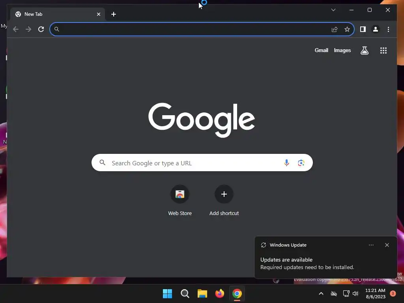
Task: Open Google Images link
Action: (342, 50)
